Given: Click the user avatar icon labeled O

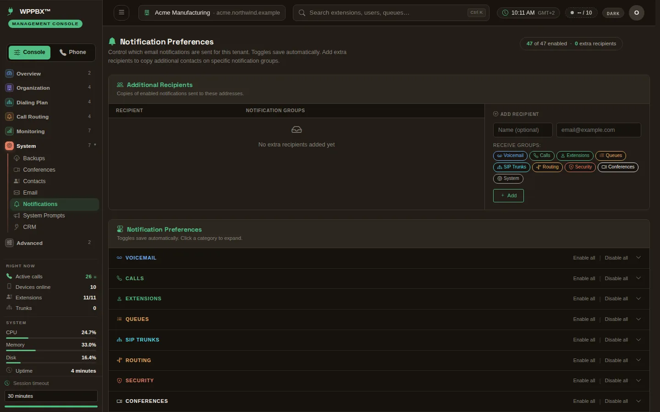Looking at the screenshot, I should tap(637, 13).
